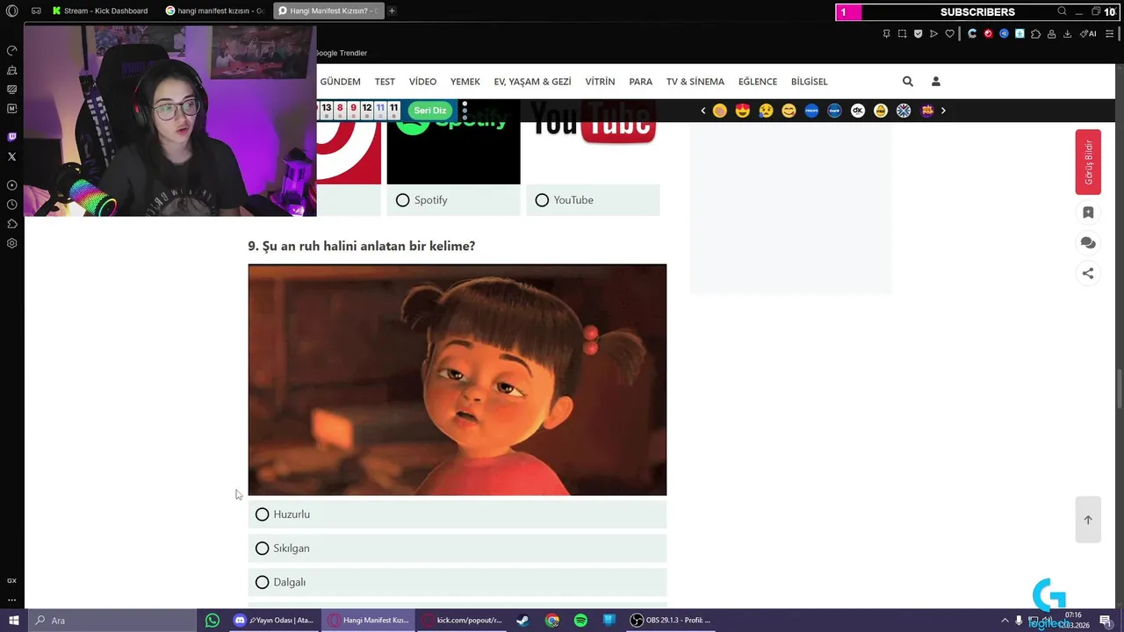
Task: Open WhatsApp from the taskbar
Action: (x=213, y=621)
